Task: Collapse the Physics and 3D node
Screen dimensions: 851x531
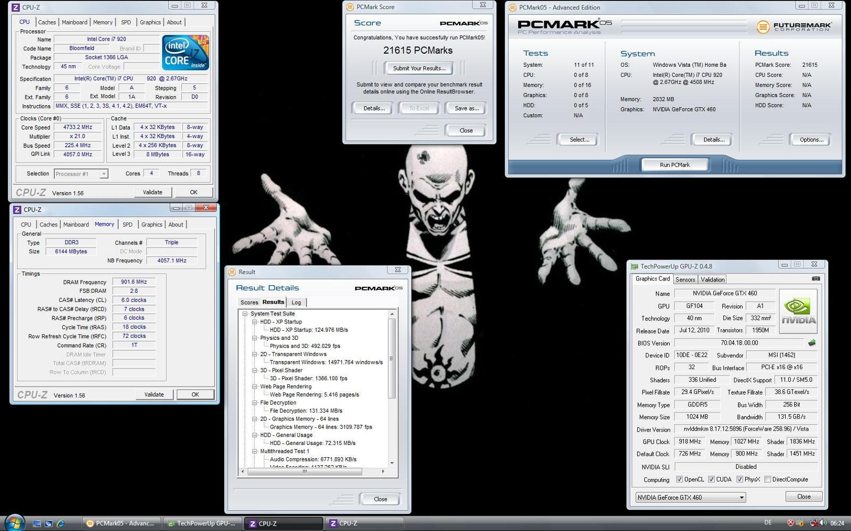Action: [255, 338]
